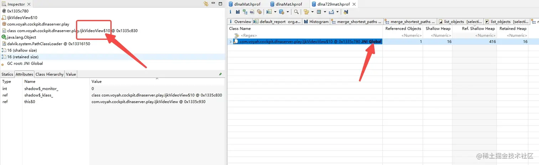Click the Export toolbar icon
Image resolution: width=539 pixels, height=165 pixels.
(x=331, y=12)
